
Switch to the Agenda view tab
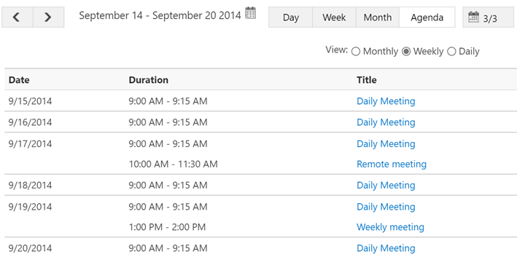pos(427,17)
